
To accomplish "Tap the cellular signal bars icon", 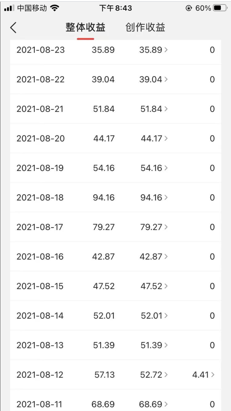I will pos(9,8).
